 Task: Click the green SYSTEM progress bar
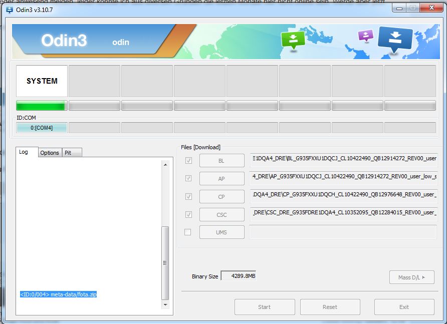[42, 106]
